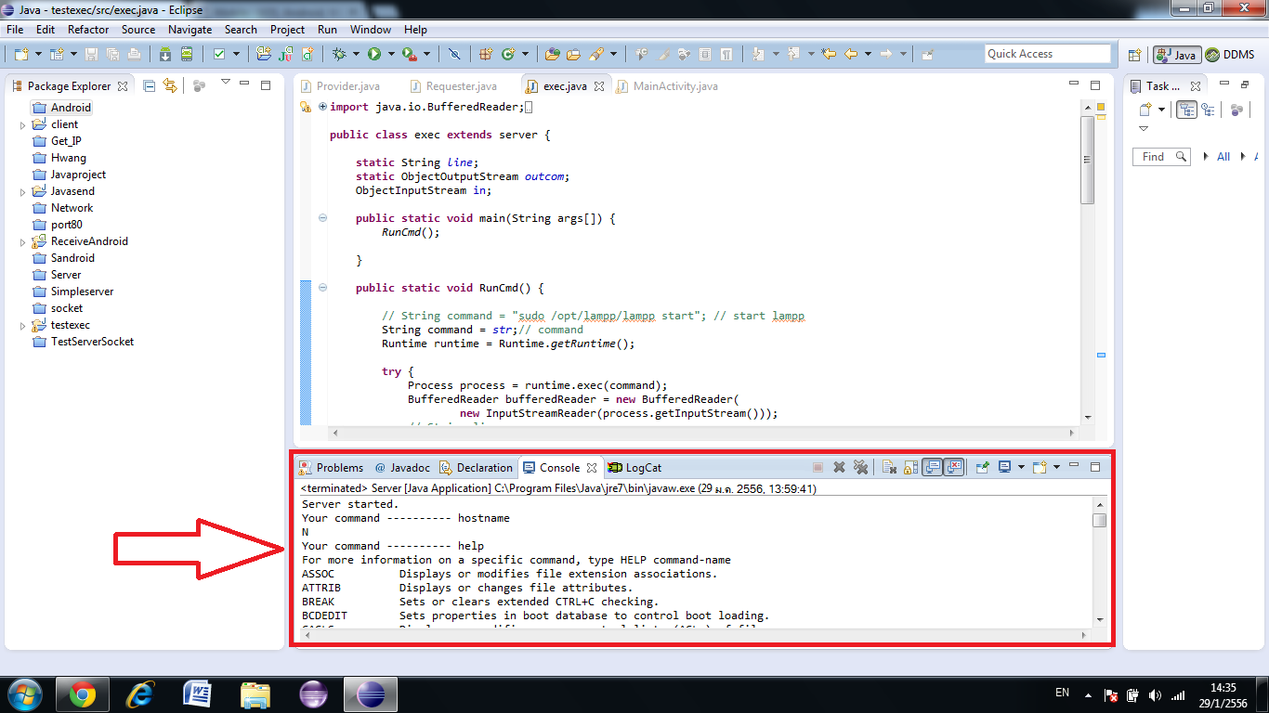Viewport: 1269px width, 713px height.
Task: Open the Navigate menu
Action: (190, 30)
